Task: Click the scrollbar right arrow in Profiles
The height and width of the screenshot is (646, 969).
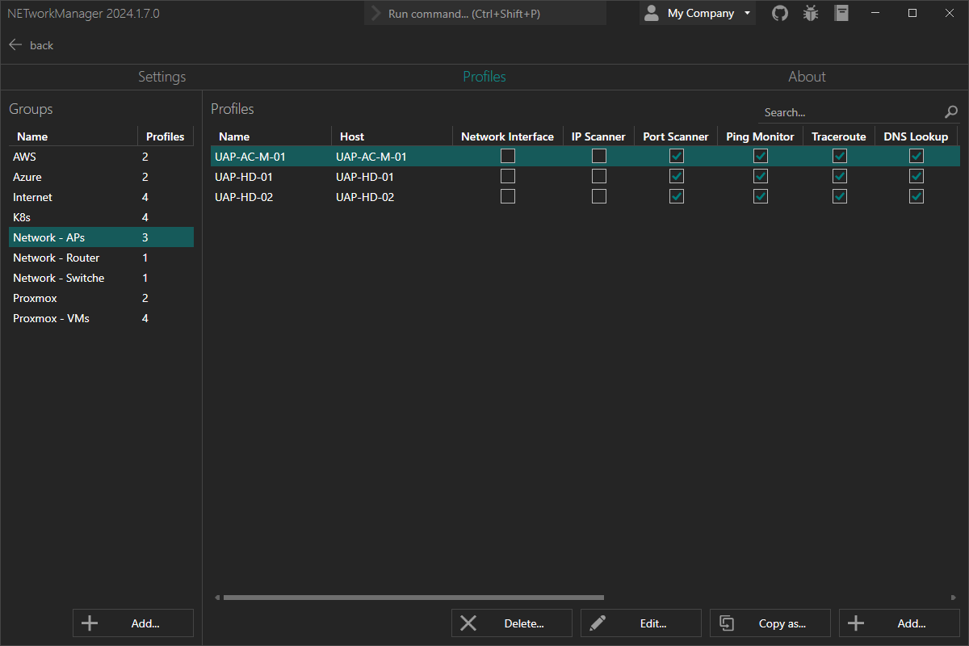Action: (954, 598)
